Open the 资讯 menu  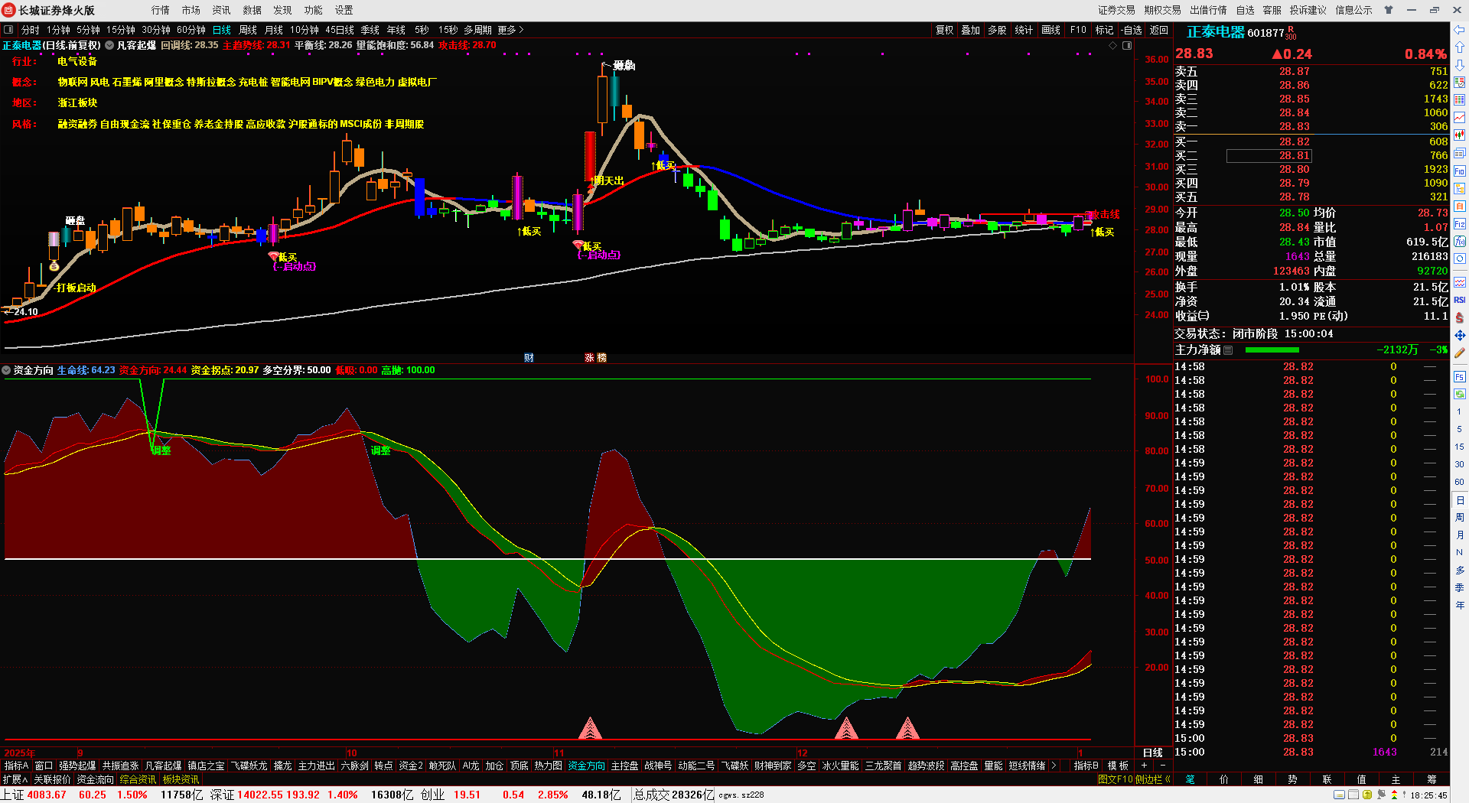222,10
